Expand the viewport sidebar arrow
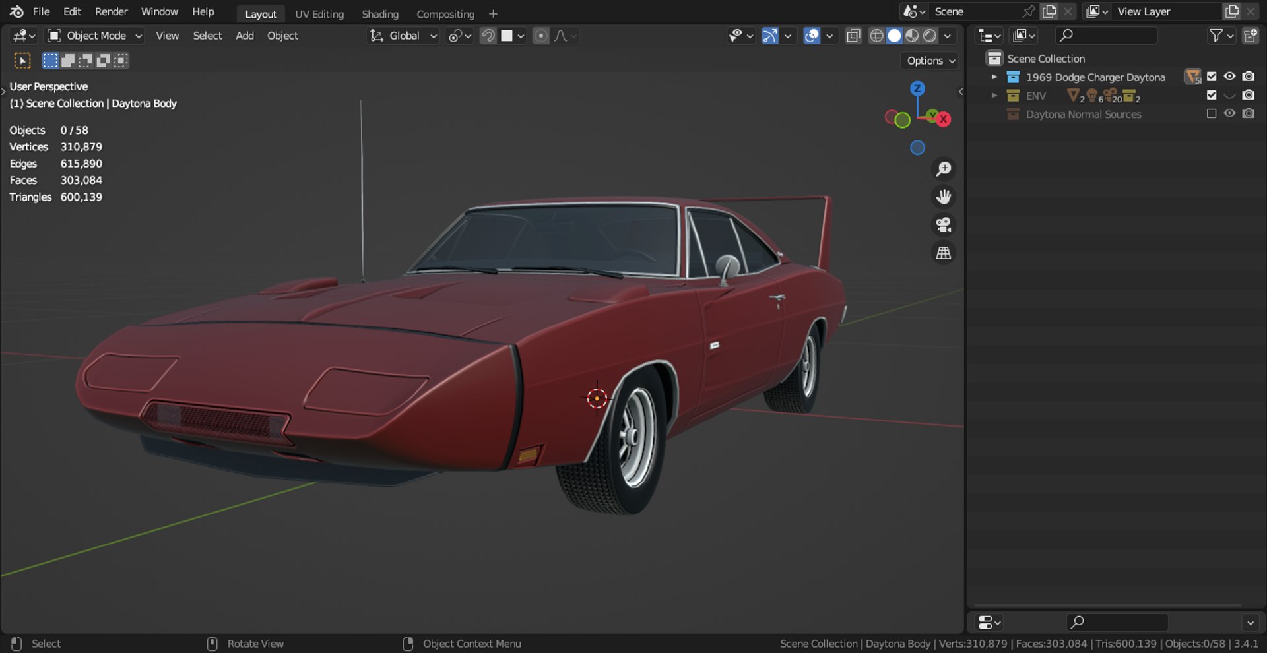Viewport: 1267px width, 653px height. click(x=960, y=92)
